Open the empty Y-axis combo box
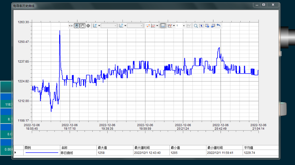 [109, 26]
